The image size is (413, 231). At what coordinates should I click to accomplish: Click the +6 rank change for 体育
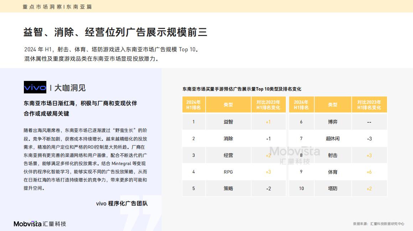[x=369, y=172]
